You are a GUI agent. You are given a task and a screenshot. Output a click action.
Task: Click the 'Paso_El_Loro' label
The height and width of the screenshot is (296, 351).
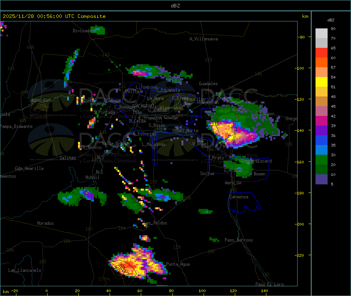[x=269, y=284]
